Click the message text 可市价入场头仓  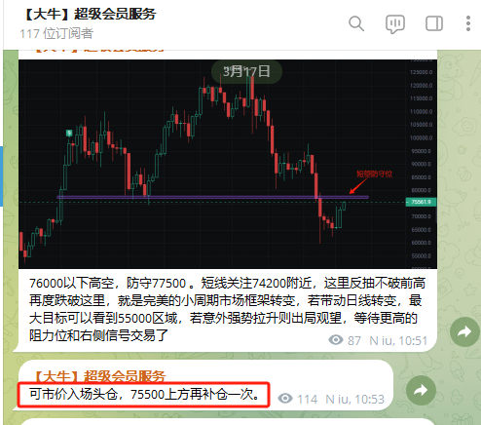[x=73, y=394]
